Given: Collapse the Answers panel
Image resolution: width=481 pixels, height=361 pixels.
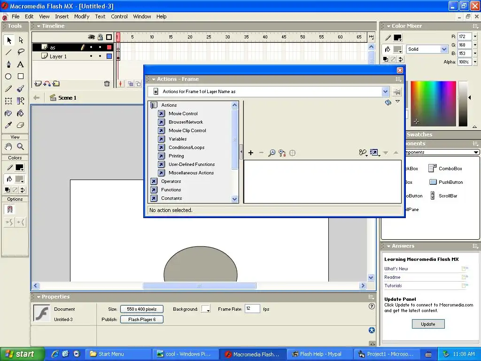Looking at the screenshot, I should point(388,246).
